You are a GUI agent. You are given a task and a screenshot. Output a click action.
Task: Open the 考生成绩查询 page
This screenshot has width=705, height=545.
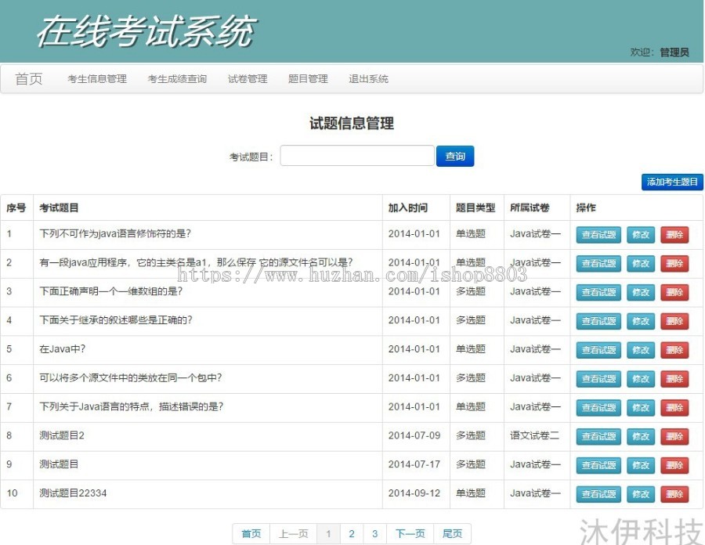[179, 78]
